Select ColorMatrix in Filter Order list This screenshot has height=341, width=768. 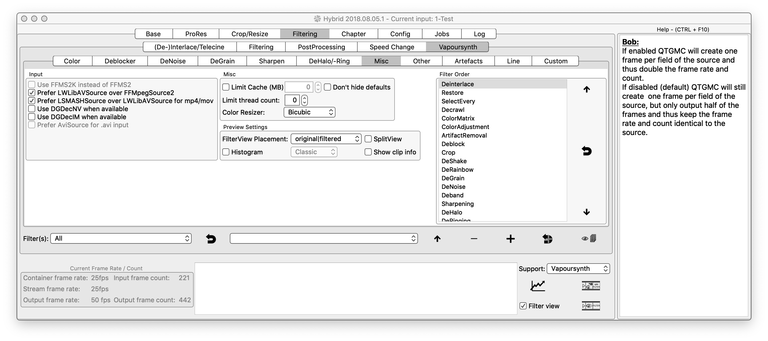coord(458,118)
